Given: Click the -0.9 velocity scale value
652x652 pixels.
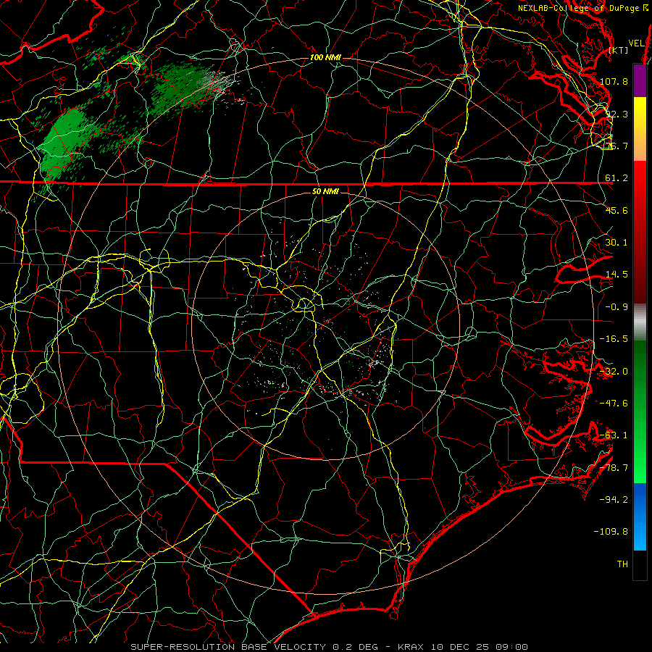Looking at the screenshot, I should [x=617, y=307].
